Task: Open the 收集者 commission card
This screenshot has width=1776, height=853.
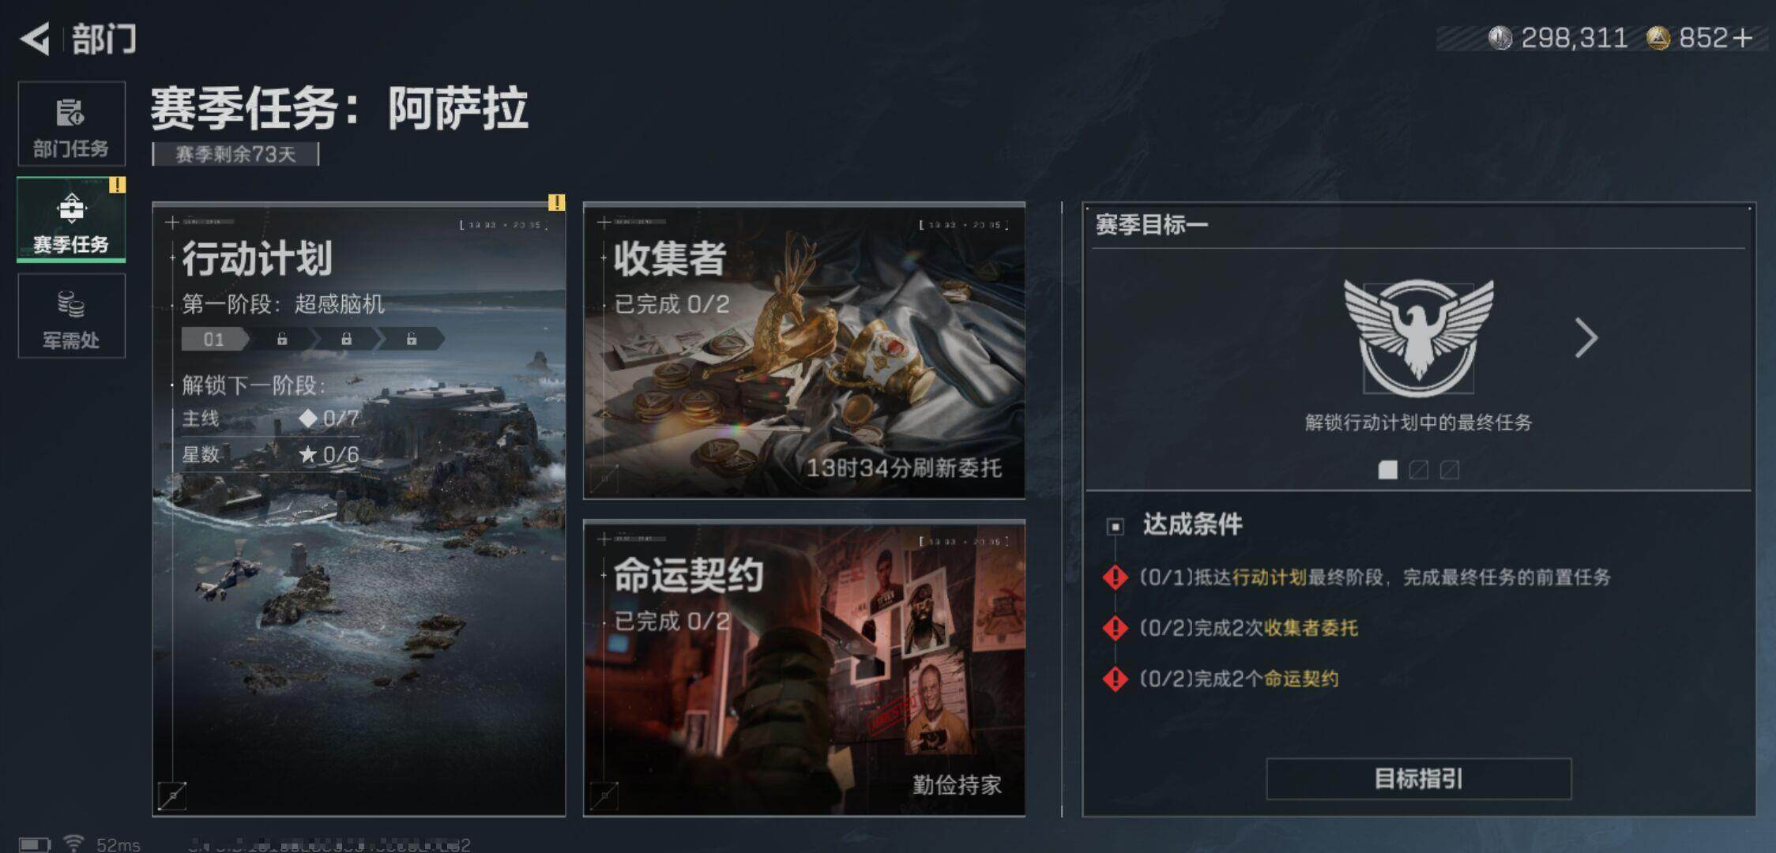Action: pos(804,351)
